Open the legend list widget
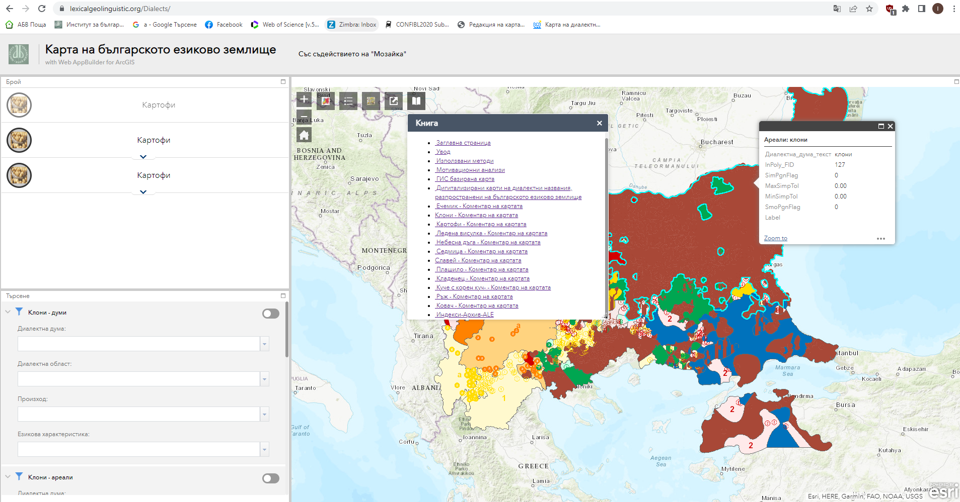This screenshot has height=502, width=960. pos(348,101)
